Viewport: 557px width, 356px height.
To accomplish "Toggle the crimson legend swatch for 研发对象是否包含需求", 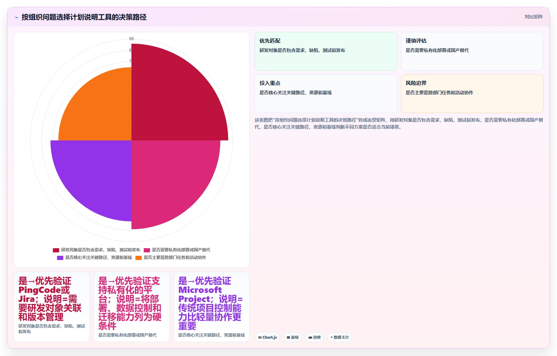I will [56, 250].
